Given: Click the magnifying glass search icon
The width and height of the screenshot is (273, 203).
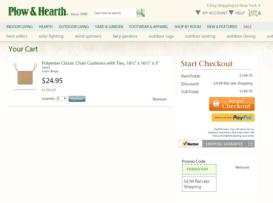Looking at the screenshot, I should click(x=140, y=13).
